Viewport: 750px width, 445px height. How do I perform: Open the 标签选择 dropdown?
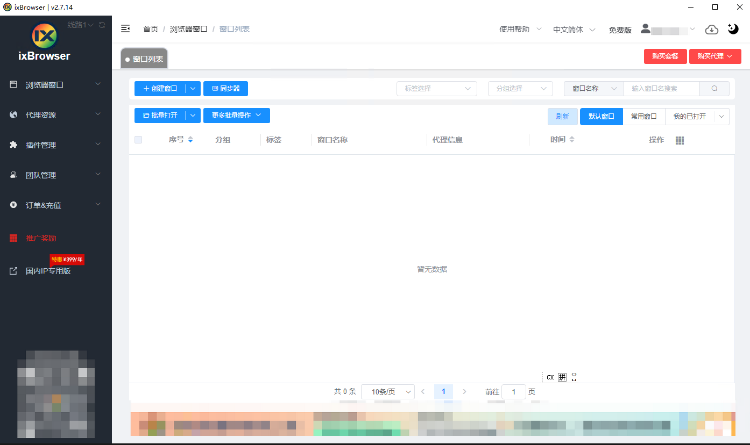point(436,89)
